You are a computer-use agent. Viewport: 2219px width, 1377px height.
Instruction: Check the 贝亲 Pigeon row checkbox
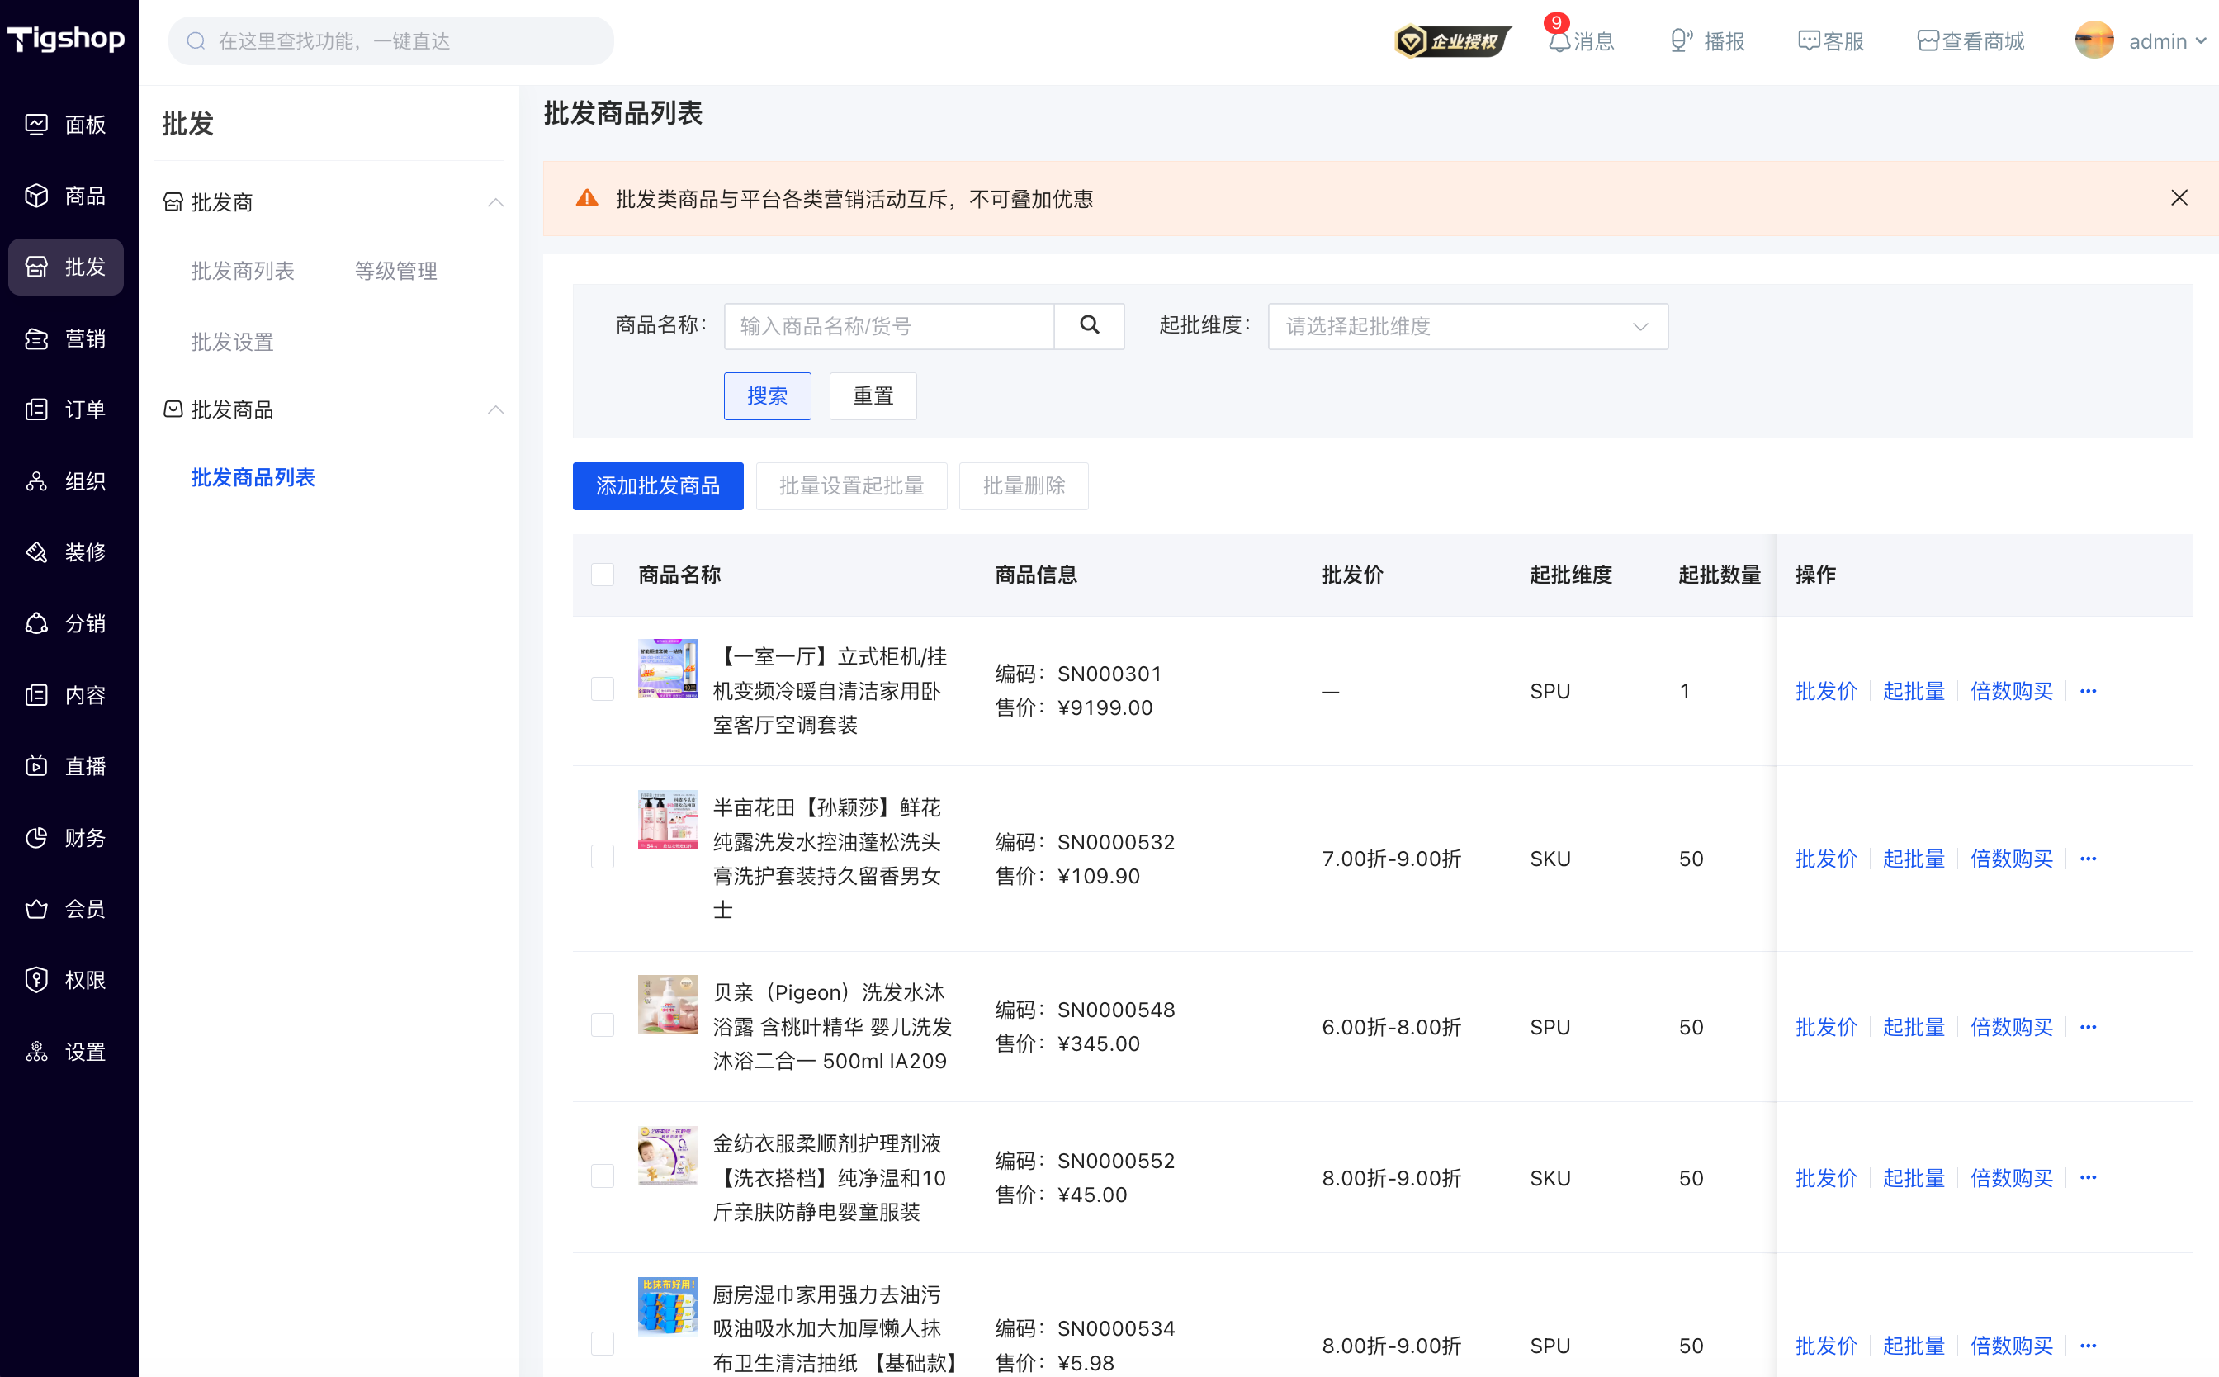[x=603, y=1025]
